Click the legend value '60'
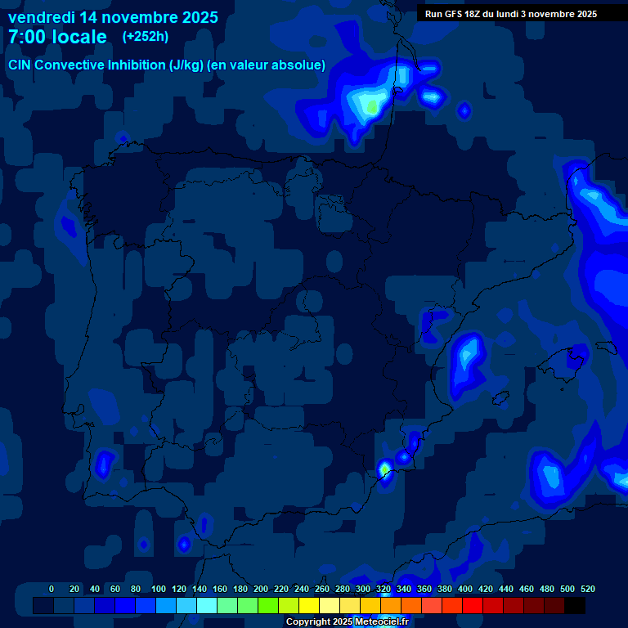628x628 pixels. coord(115,589)
